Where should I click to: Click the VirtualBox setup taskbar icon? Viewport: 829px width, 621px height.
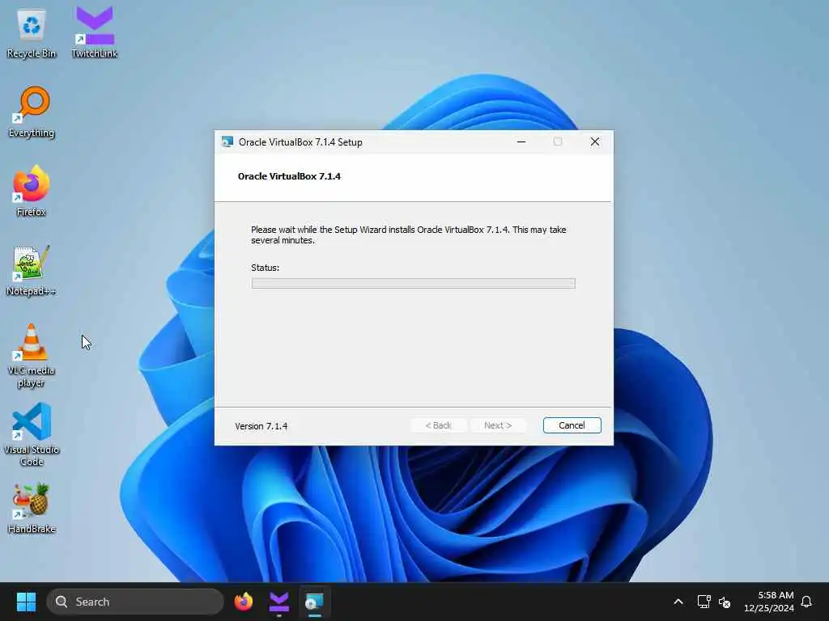click(x=315, y=602)
